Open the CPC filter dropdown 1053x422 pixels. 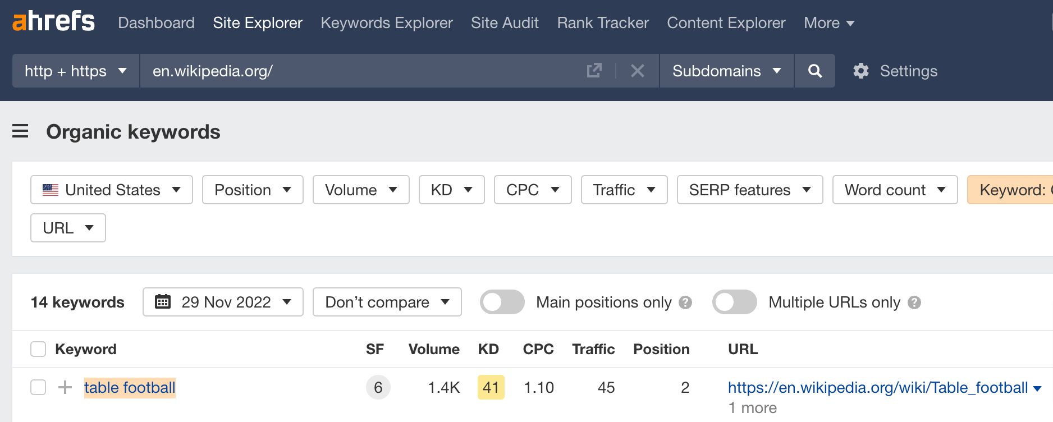click(533, 190)
